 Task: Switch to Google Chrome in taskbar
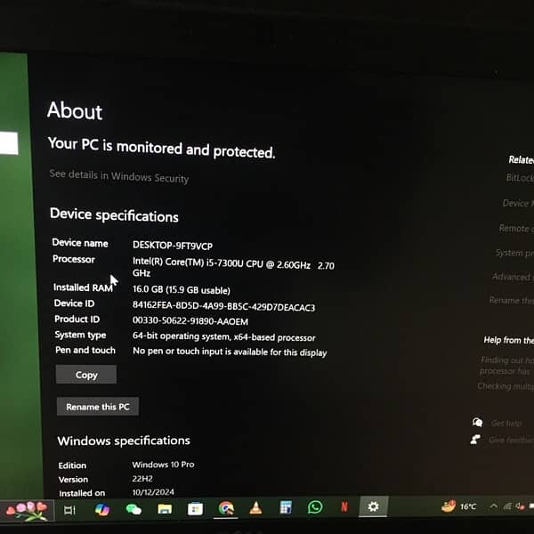226,509
